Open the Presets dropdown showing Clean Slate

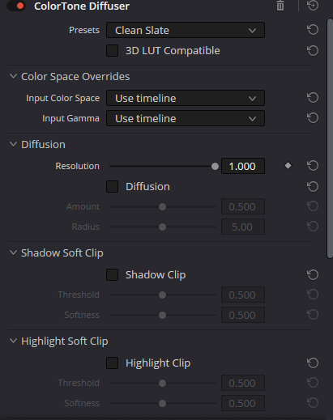(x=186, y=30)
